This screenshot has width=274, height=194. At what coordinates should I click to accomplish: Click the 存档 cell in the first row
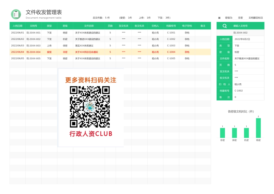click(187, 33)
